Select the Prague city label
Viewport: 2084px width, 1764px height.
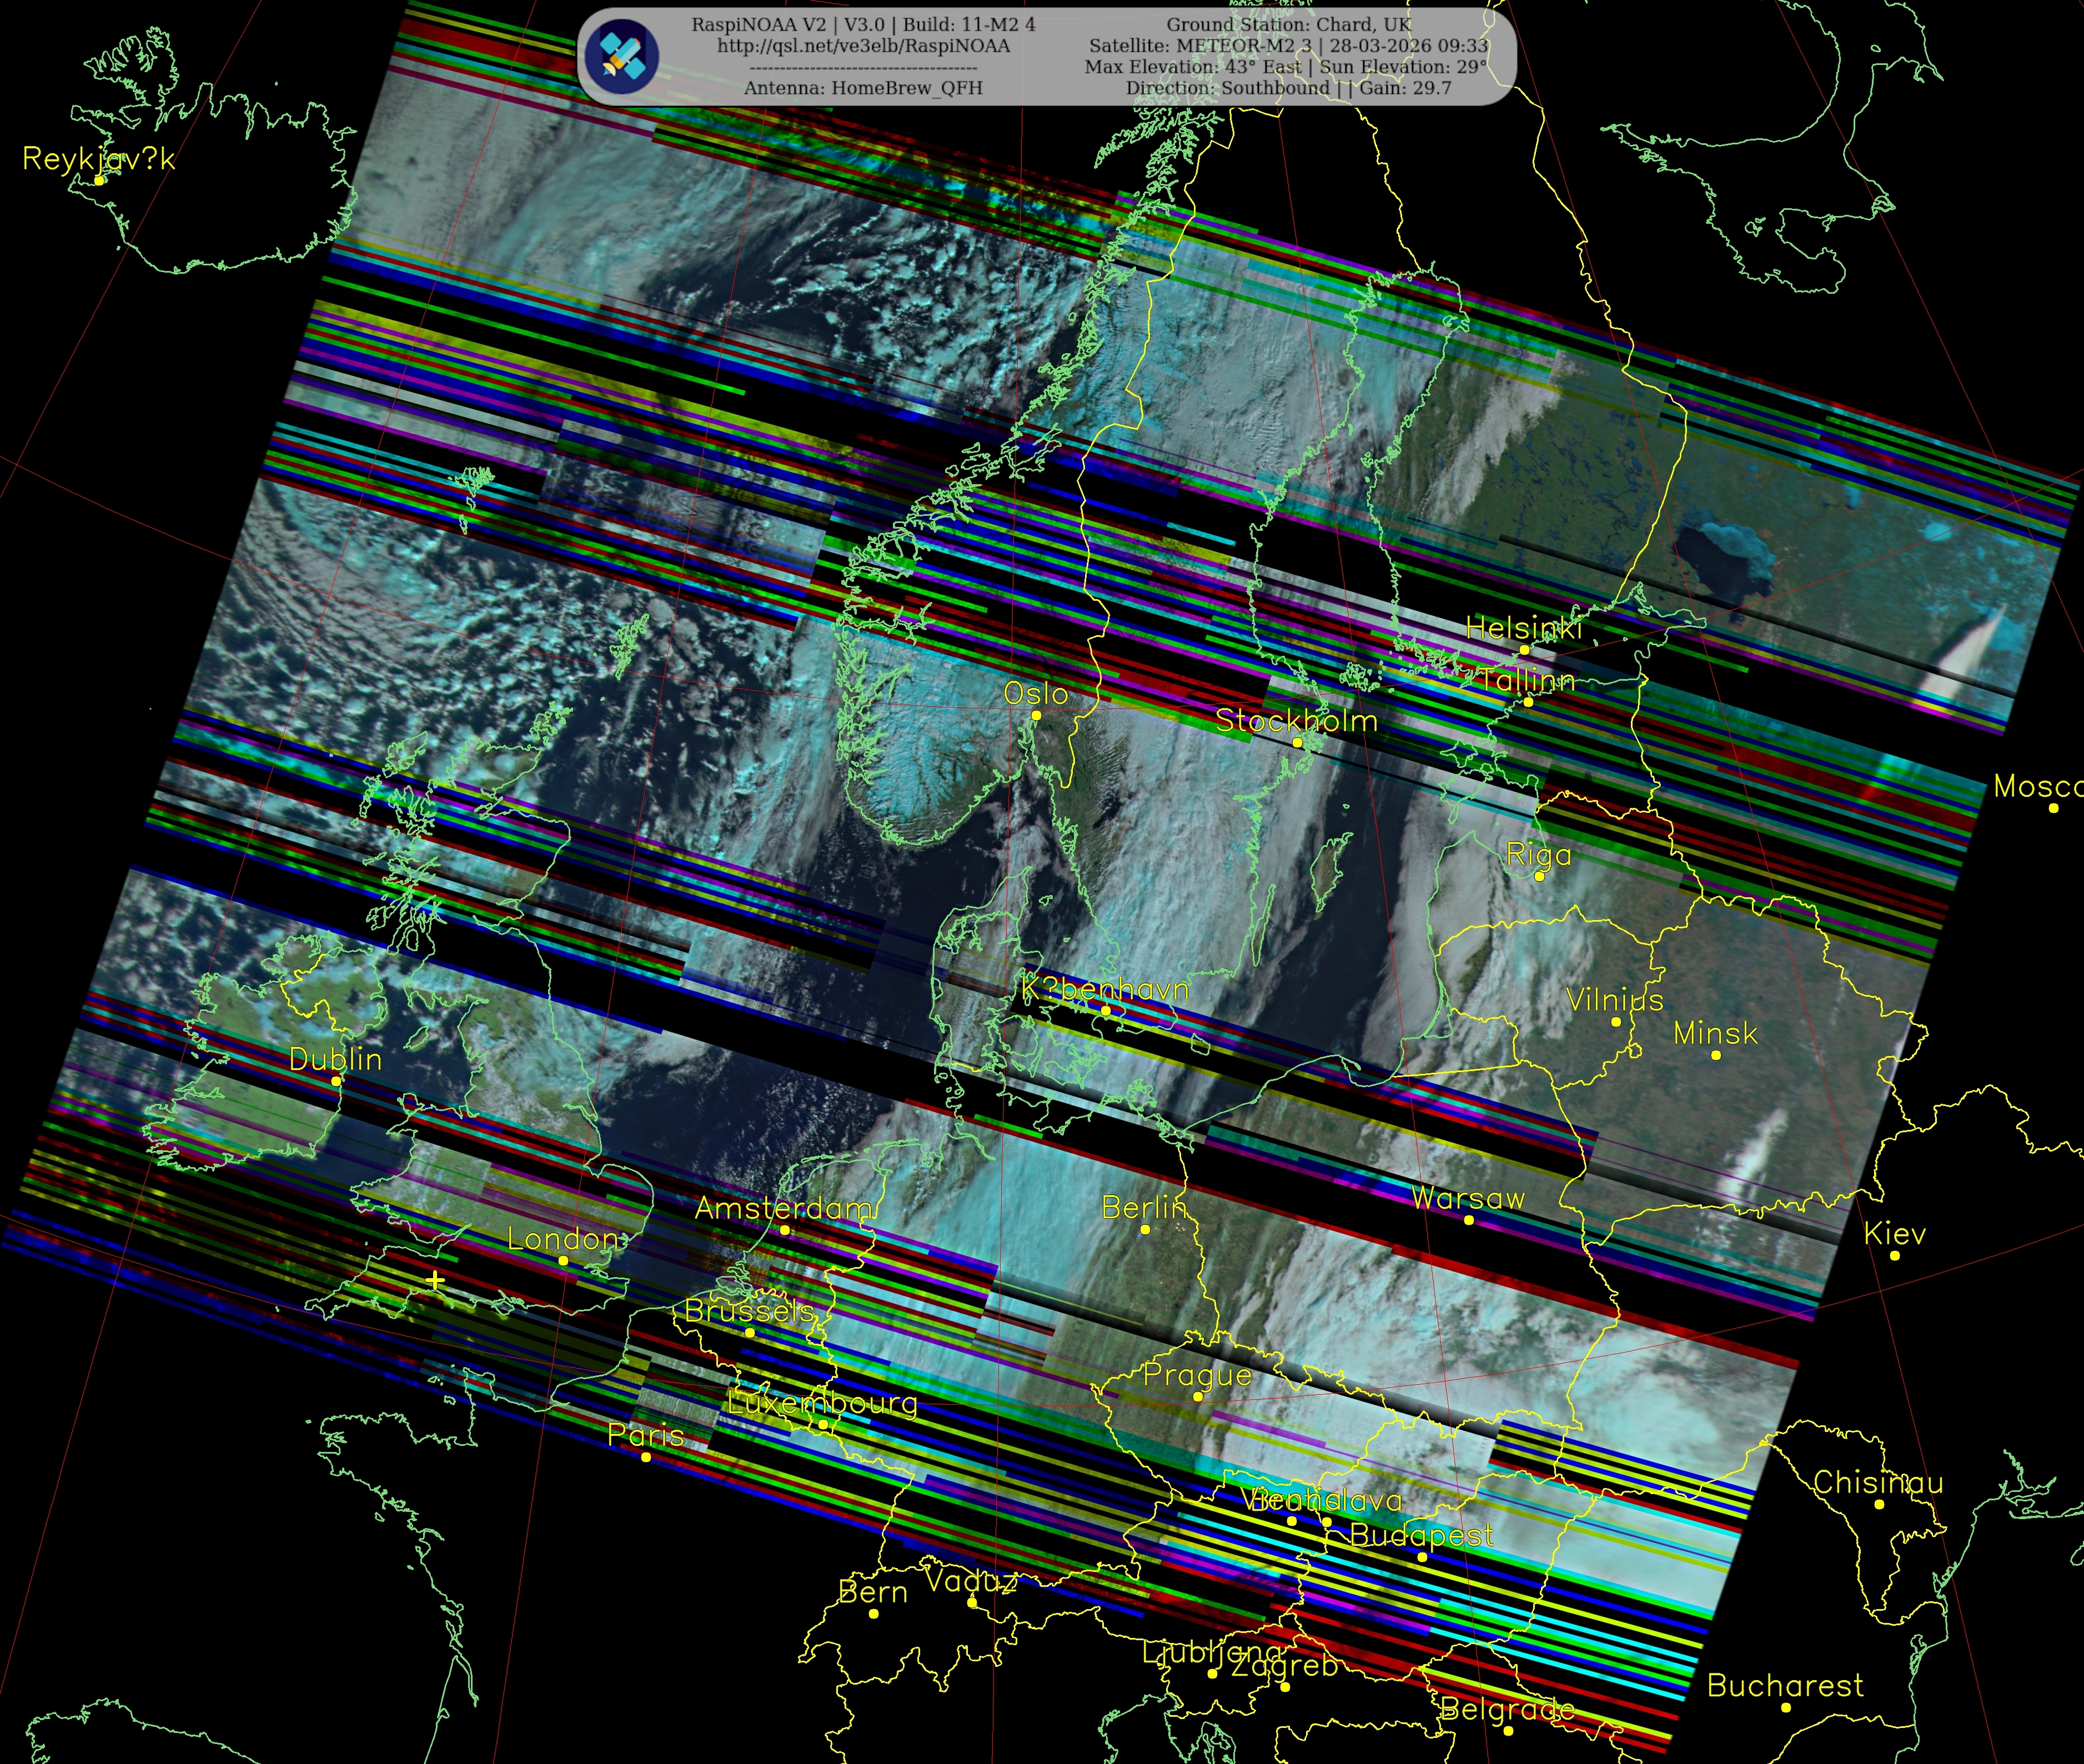pyautogui.click(x=1197, y=1375)
